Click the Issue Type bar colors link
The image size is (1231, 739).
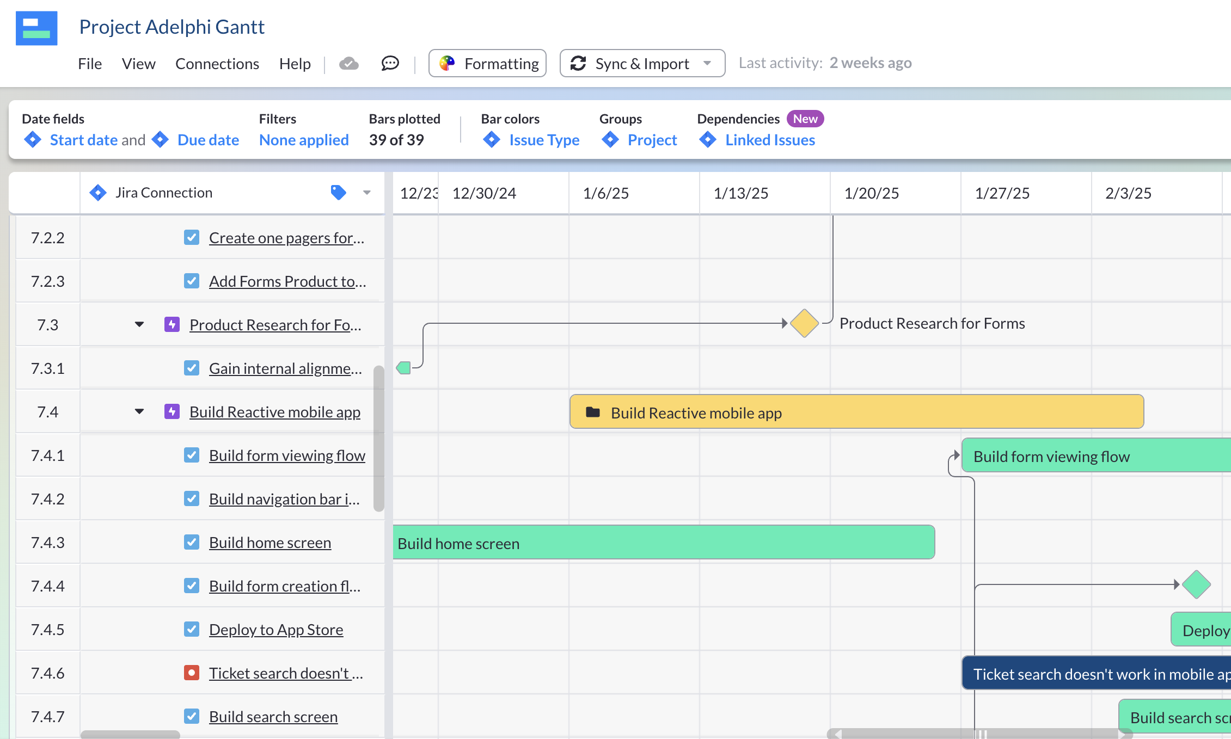point(544,140)
